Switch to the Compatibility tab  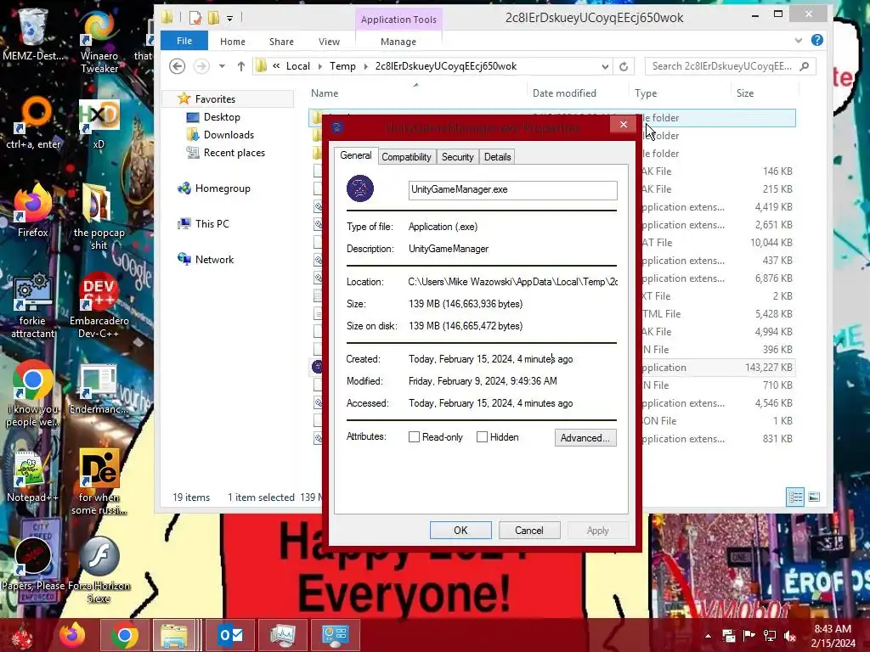(406, 157)
